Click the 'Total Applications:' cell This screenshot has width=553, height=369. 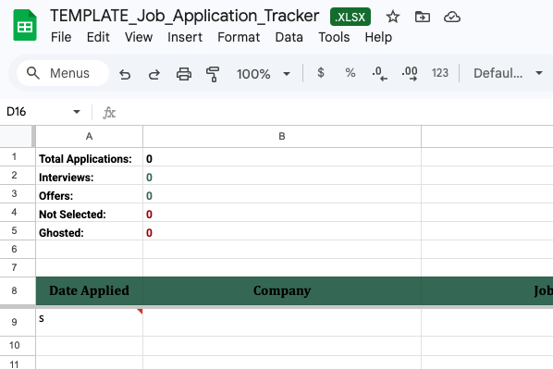[89, 157]
